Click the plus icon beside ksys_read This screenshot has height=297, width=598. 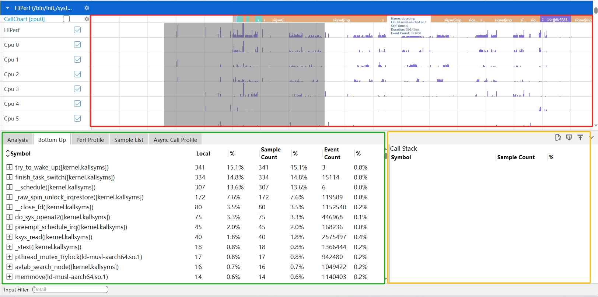coord(10,237)
